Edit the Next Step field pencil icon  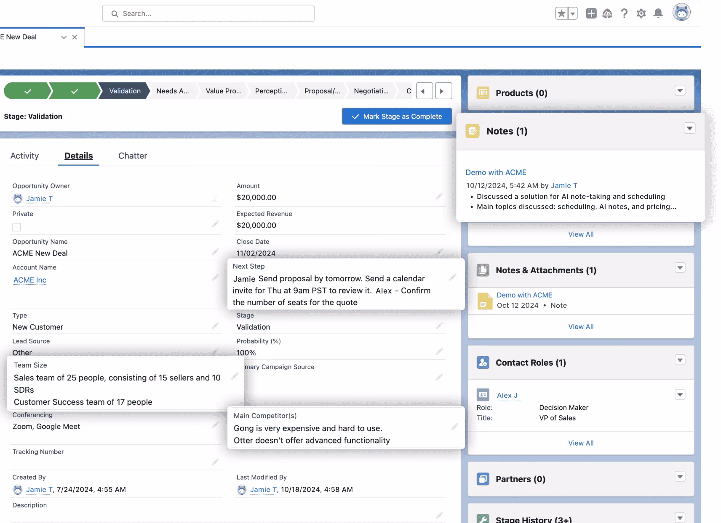453,277
